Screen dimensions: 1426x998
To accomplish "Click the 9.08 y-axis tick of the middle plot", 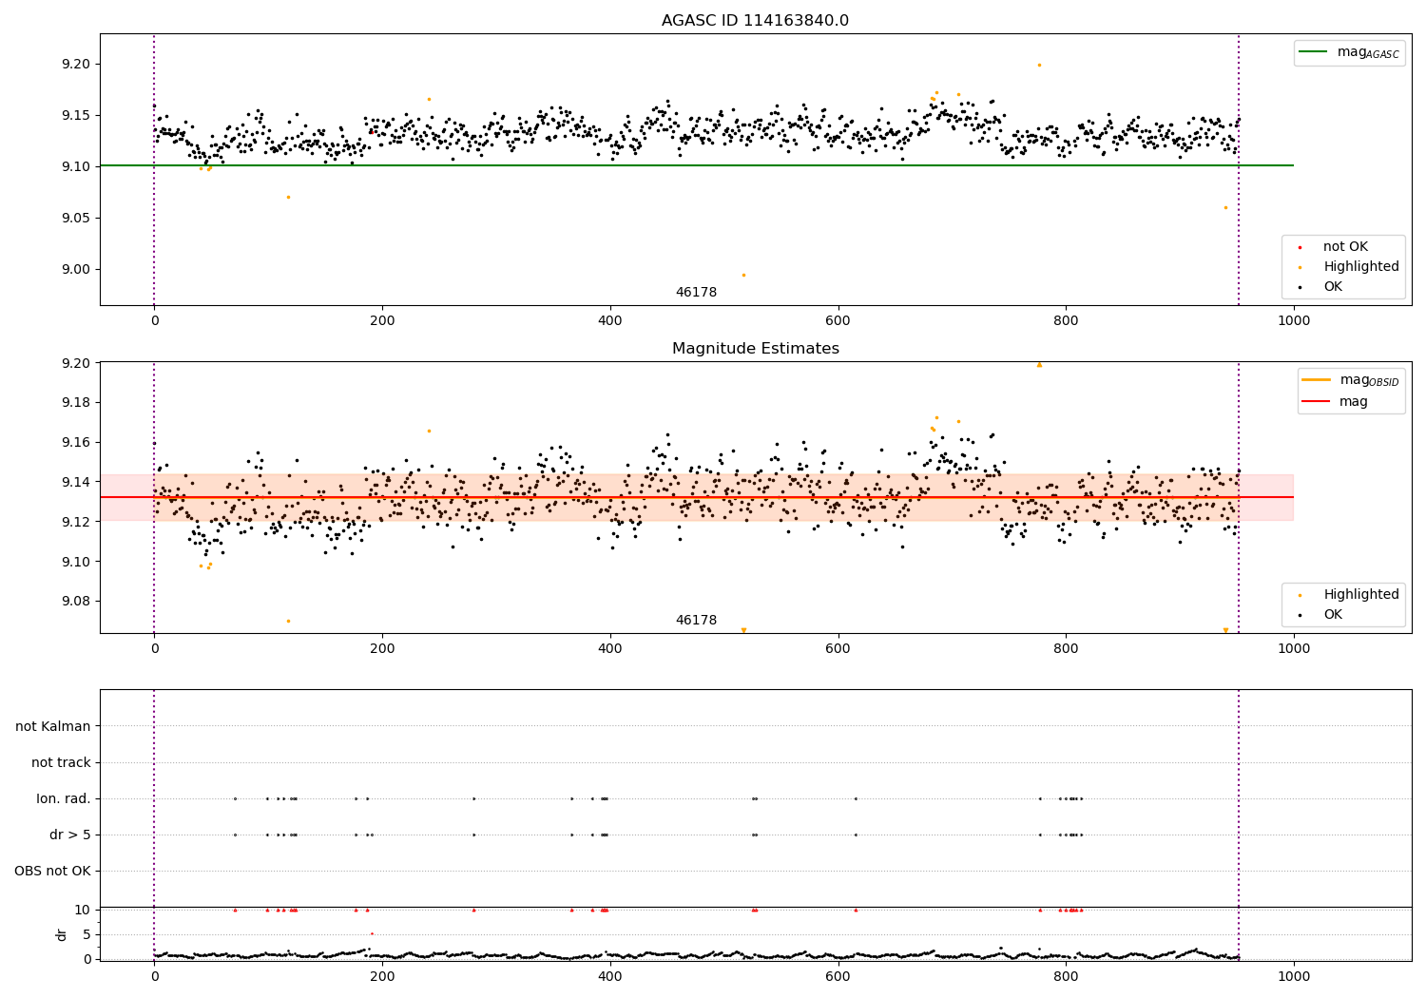I will [76, 602].
